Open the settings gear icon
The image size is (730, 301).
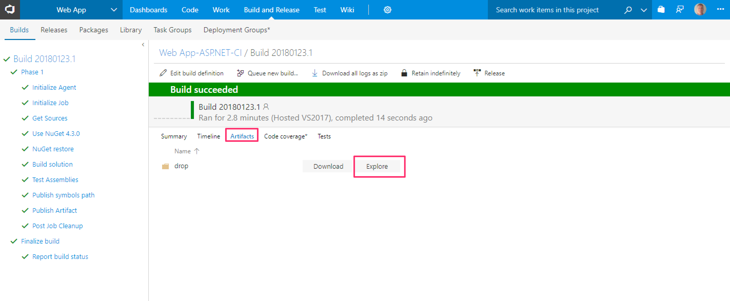387,10
